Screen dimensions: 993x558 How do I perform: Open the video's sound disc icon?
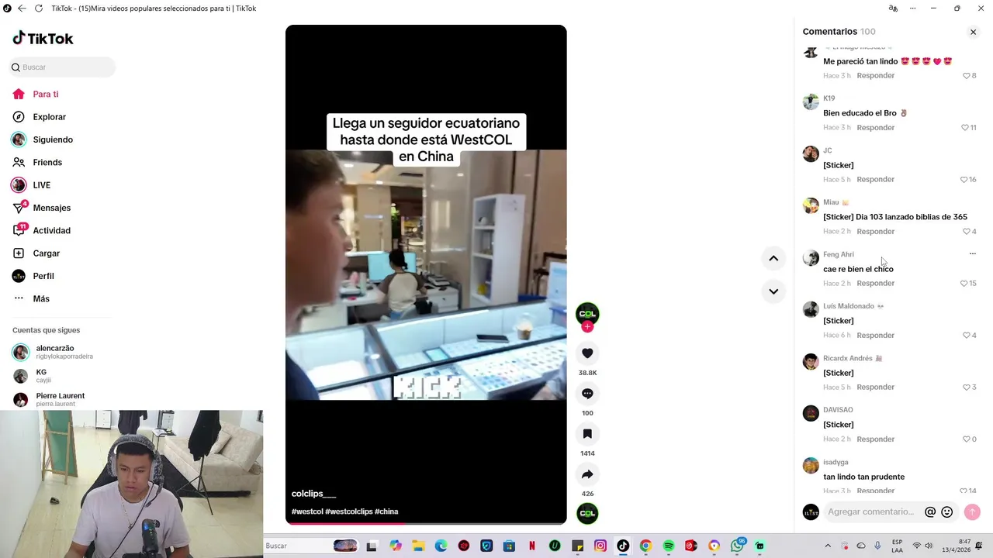pos(587,513)
